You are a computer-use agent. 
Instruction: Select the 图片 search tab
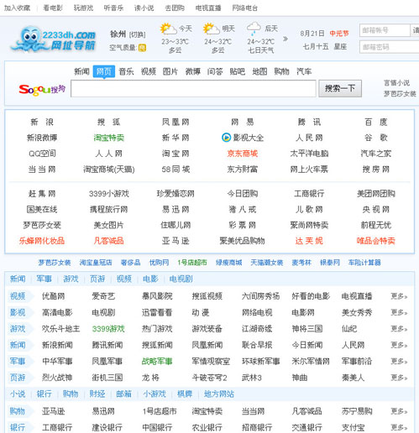170,71
